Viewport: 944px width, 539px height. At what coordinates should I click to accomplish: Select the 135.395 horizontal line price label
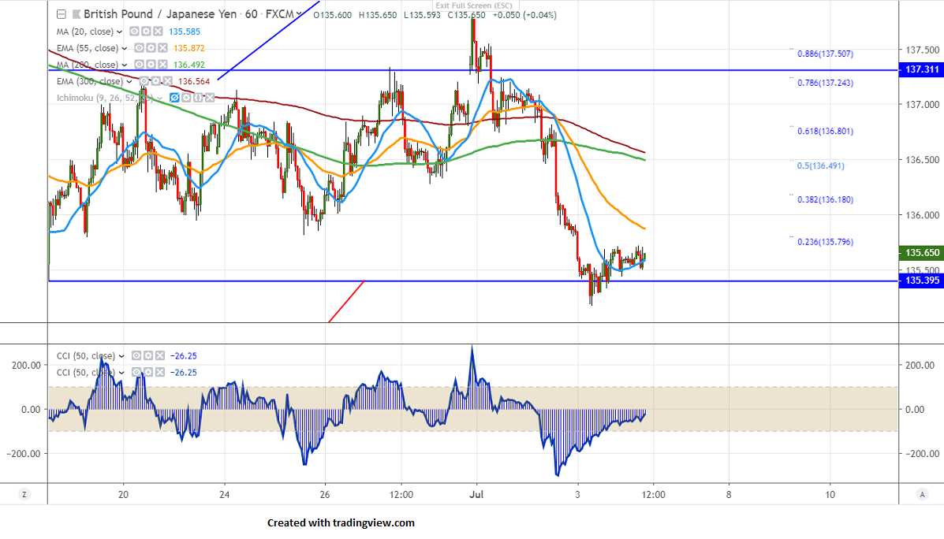tap(921, 281)
